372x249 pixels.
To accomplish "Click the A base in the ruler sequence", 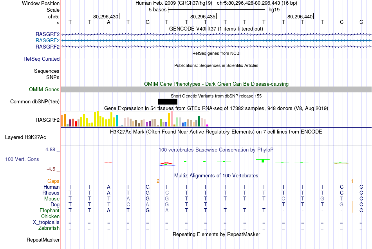I will click(108, 22).
